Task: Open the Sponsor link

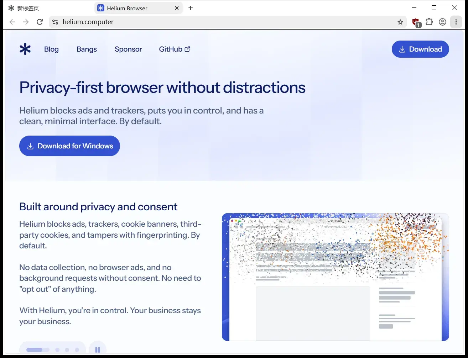Action: pos(128,49)
